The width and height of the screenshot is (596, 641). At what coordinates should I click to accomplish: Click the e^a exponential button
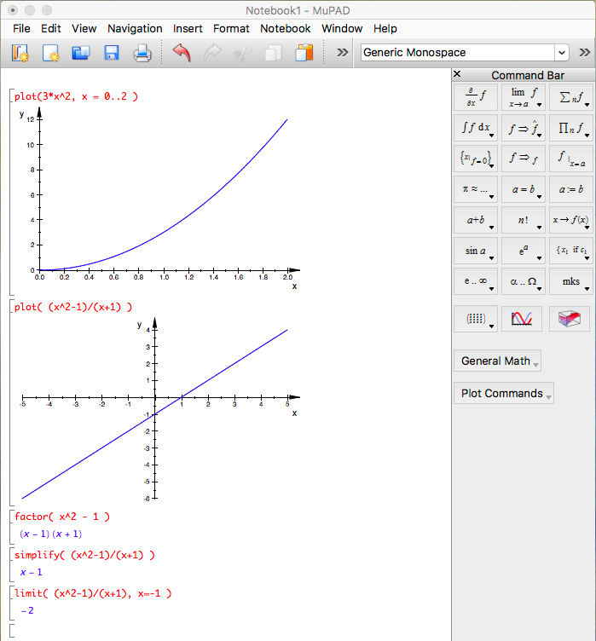(x=524, y=251)
